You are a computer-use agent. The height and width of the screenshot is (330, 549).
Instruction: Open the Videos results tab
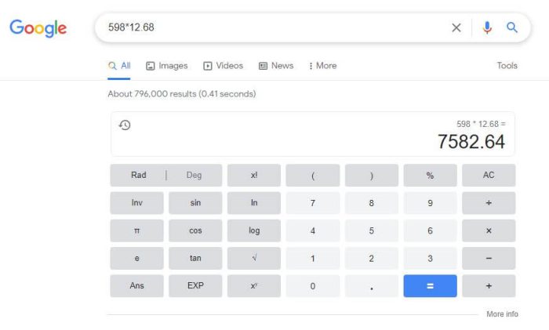[x=223, y=66]
